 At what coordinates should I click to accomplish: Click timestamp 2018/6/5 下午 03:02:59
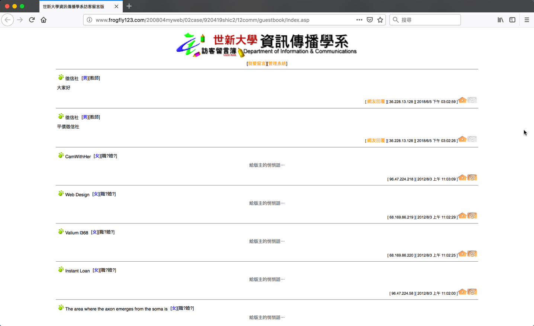[437, 101]
